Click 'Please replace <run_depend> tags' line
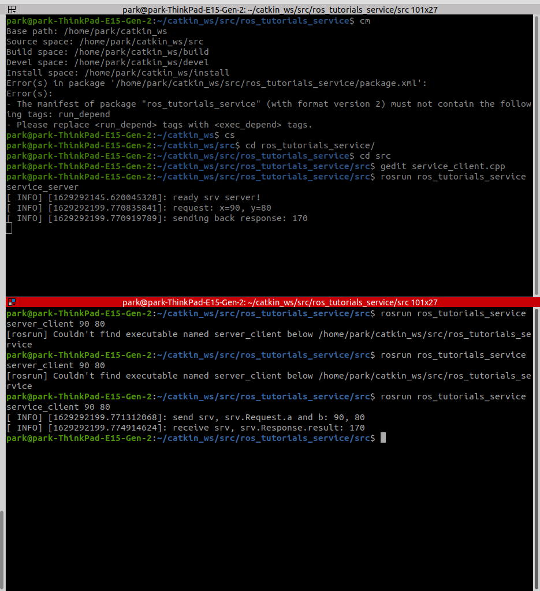The height and width of the screenshot is (591, 540). point(159,125)
